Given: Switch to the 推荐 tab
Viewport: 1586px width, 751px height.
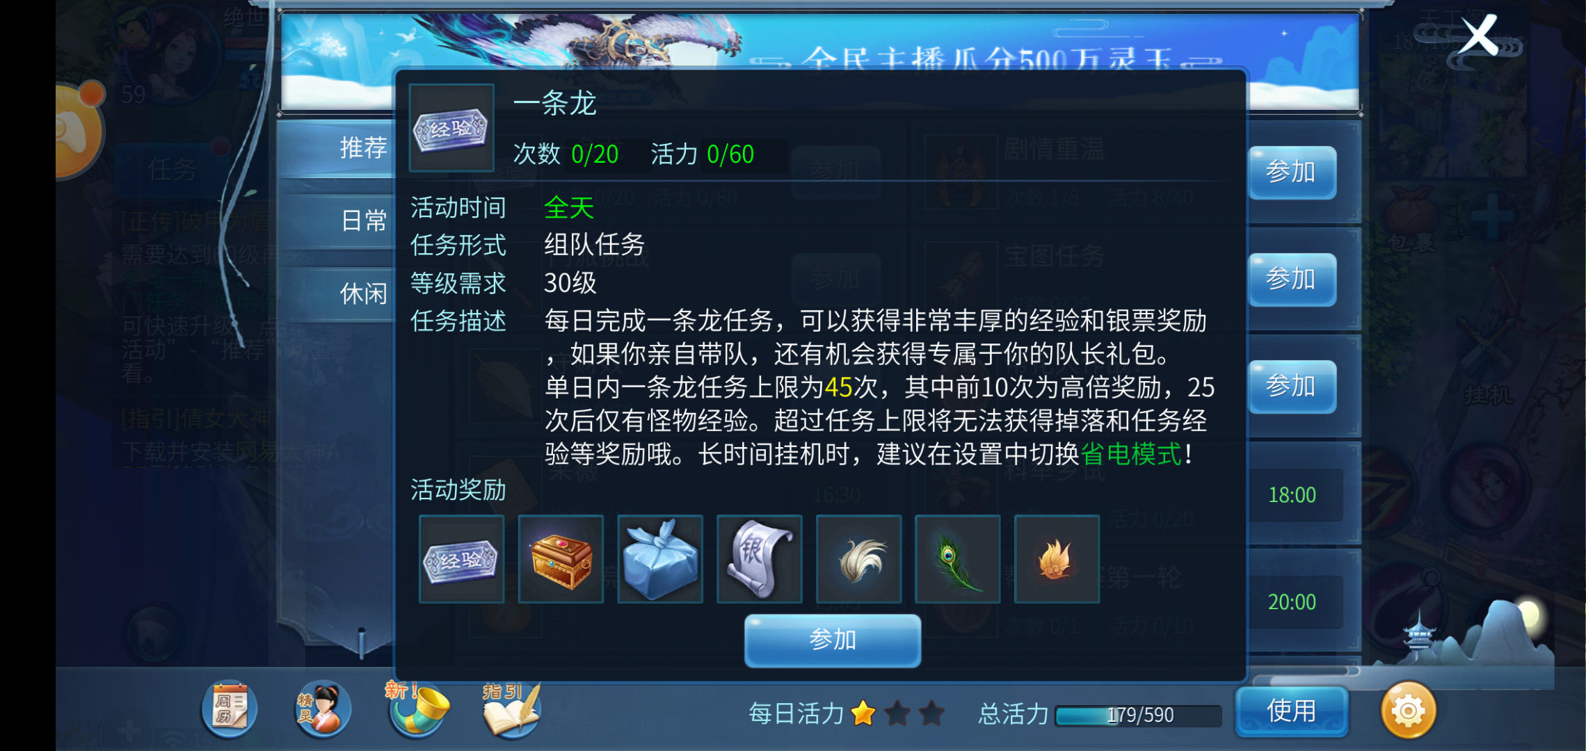Looking at the screenshot, I should point(363,147).
